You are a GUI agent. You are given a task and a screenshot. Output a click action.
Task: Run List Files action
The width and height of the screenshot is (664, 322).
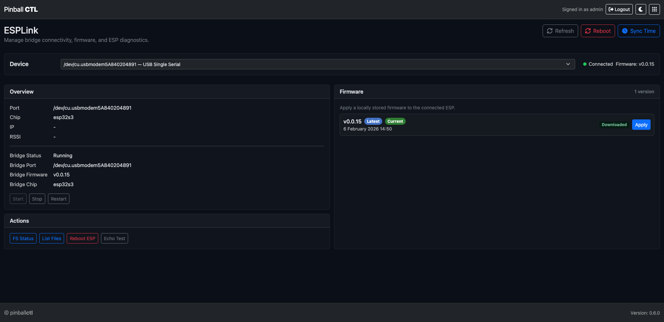coord(52,238)
